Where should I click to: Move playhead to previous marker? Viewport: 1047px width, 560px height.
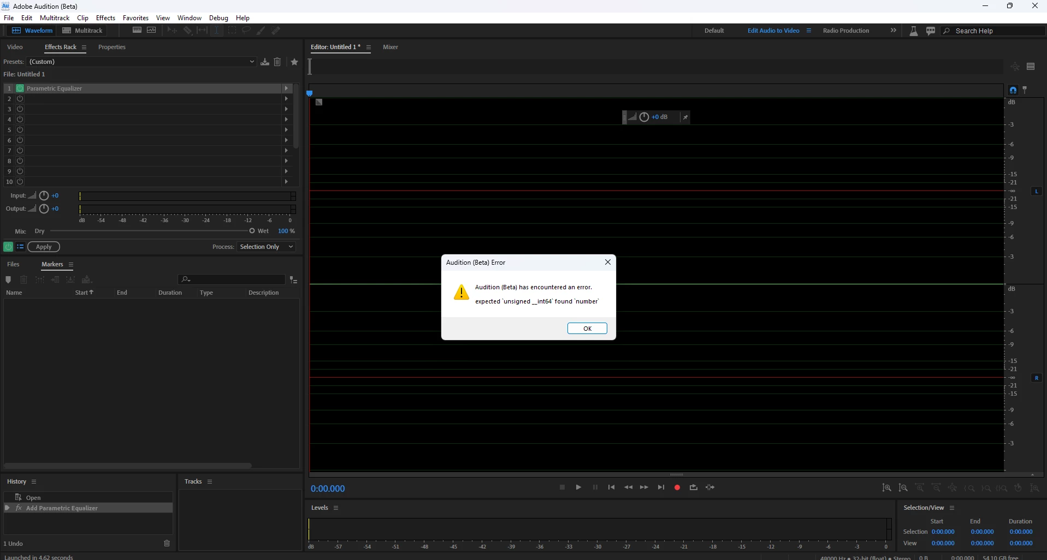click(611, 487)
